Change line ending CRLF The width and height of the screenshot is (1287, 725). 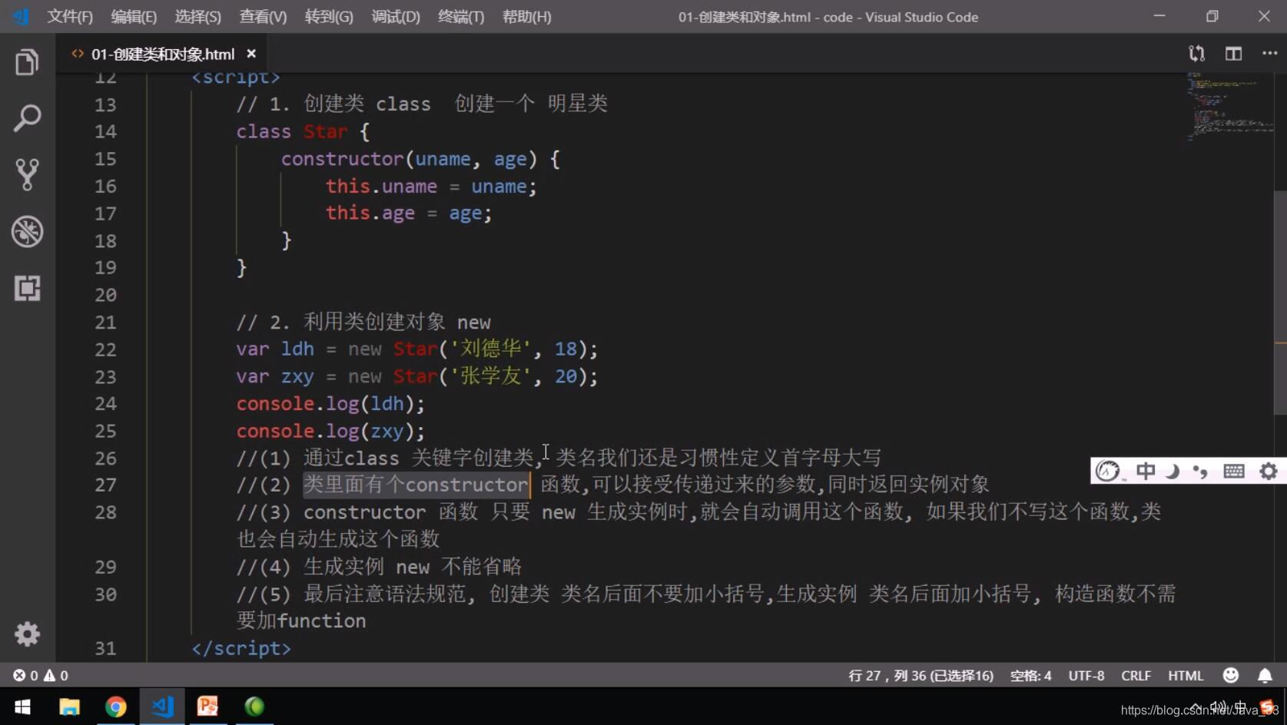point(1136,675)
